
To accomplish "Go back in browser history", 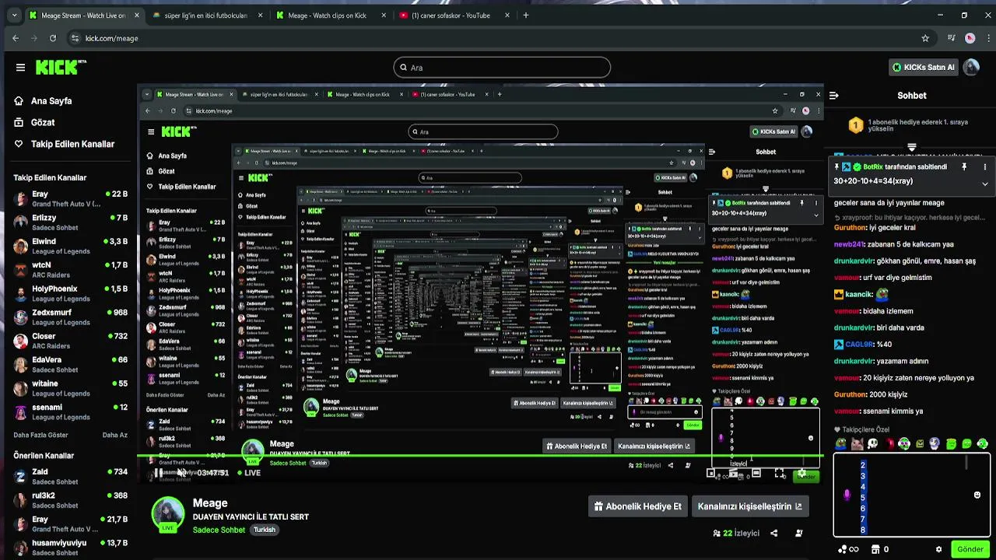I will tap(16, 38).
